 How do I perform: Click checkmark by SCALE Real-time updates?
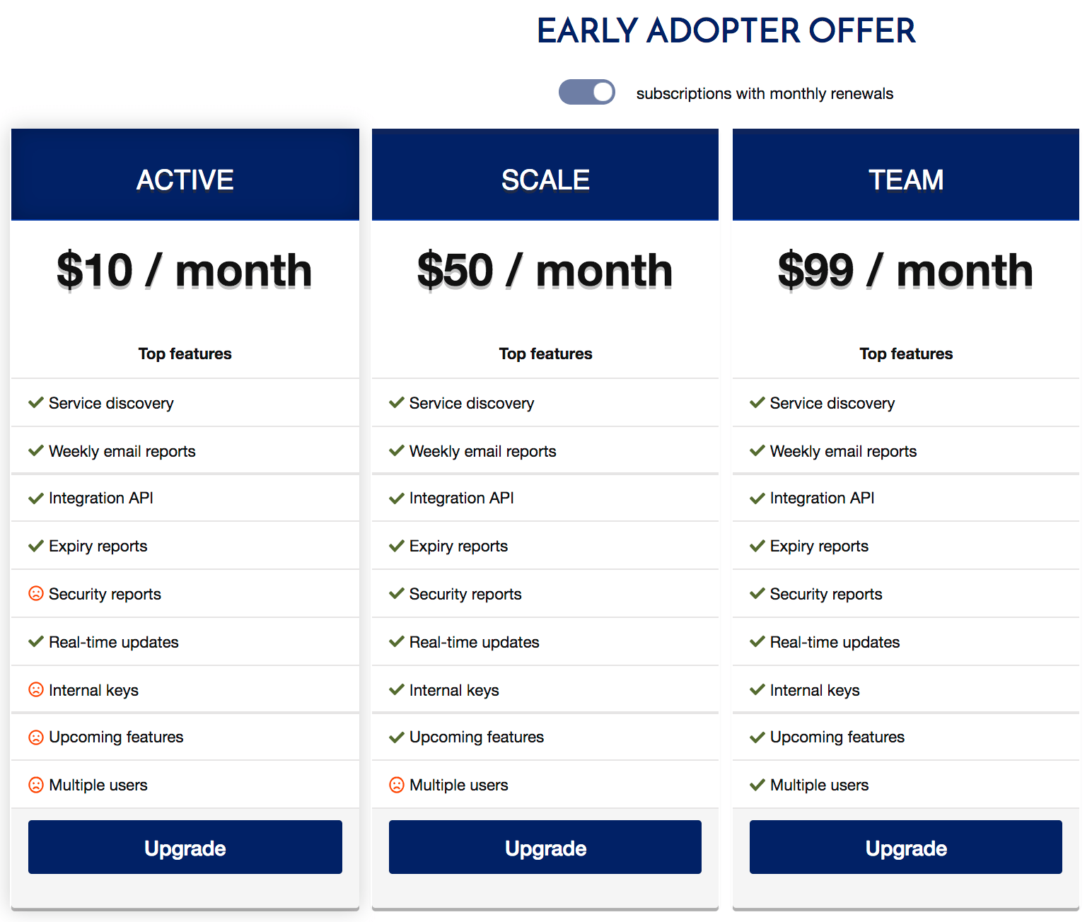click(397, 641)
